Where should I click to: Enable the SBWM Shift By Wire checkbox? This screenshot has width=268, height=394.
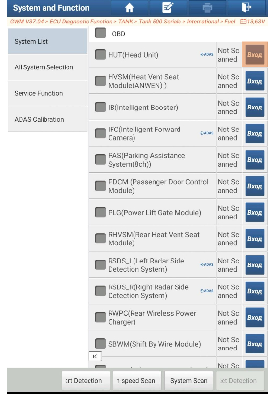(101, 344)
